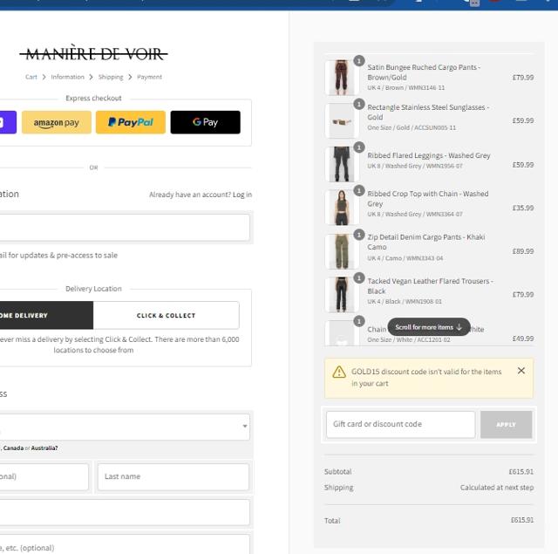Click the Canada link
This screenshot has width=558, height=554.
[14, 448]
